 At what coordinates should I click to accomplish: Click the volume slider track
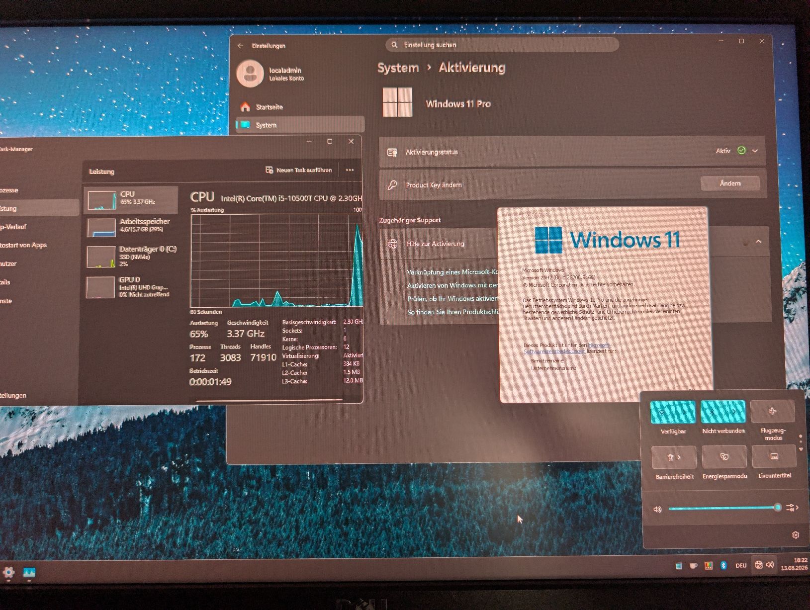click(724, 508)
